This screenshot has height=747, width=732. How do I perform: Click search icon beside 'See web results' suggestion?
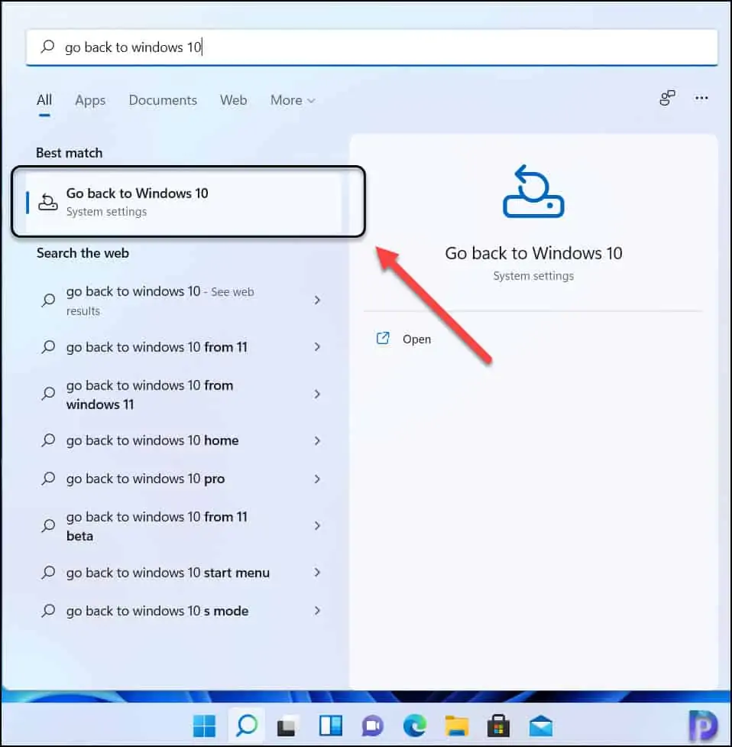pos(48,300)
